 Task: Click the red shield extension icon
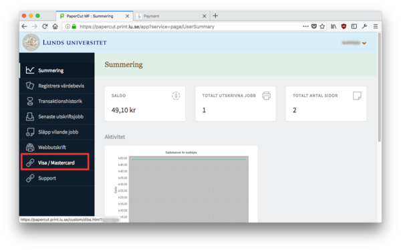(x=344, y=26)
